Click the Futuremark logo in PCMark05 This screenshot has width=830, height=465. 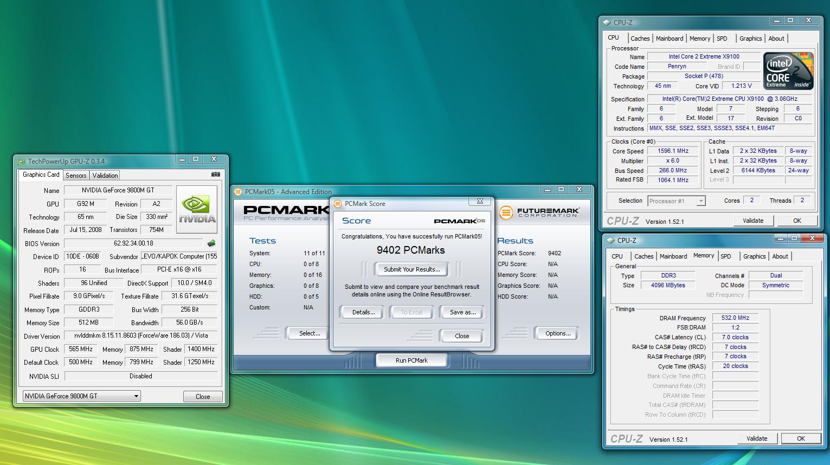tap(538, 212)
